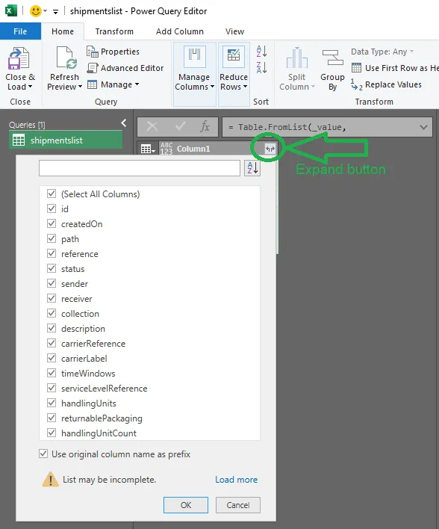Uncheck the reference column

pos(52,253)
